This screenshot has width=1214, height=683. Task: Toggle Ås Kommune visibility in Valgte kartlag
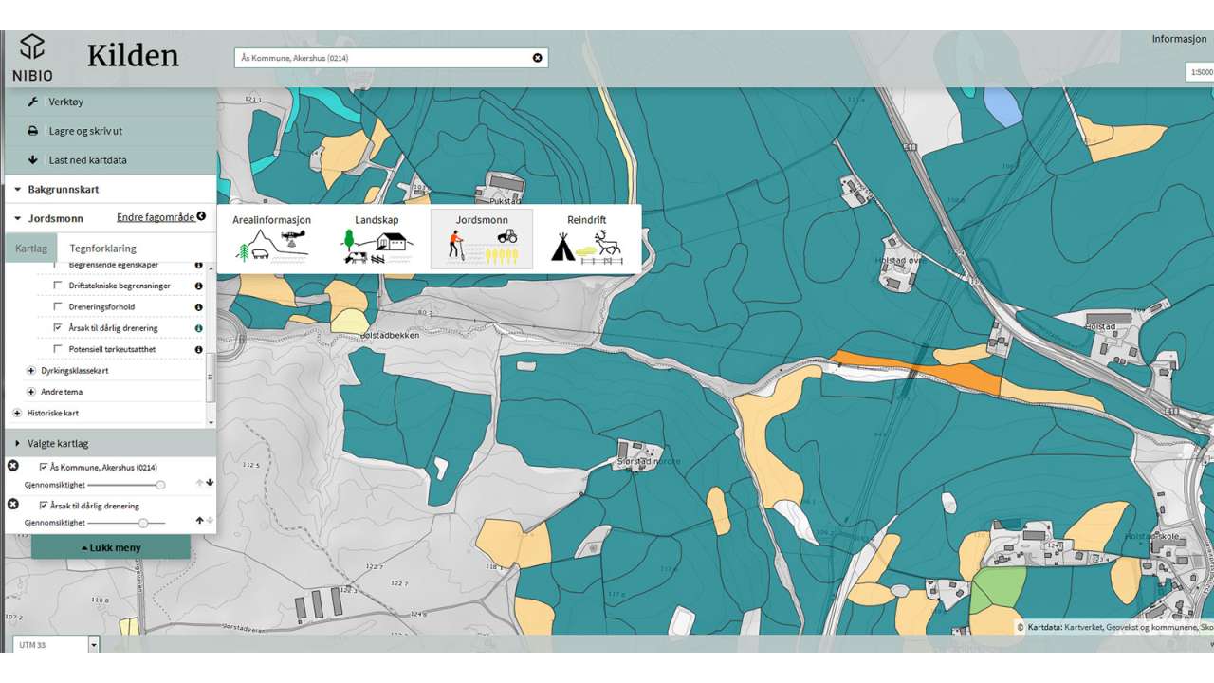point(44,467)
